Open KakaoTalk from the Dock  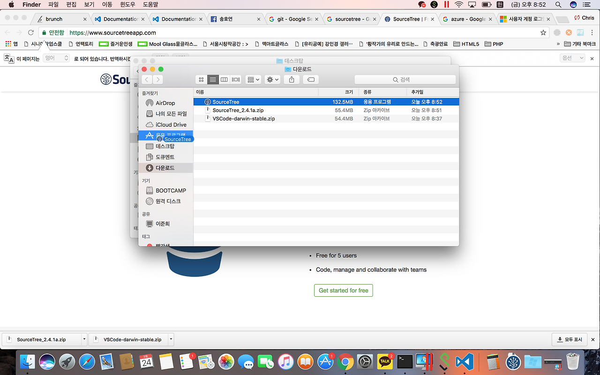(x=385, y=362)
